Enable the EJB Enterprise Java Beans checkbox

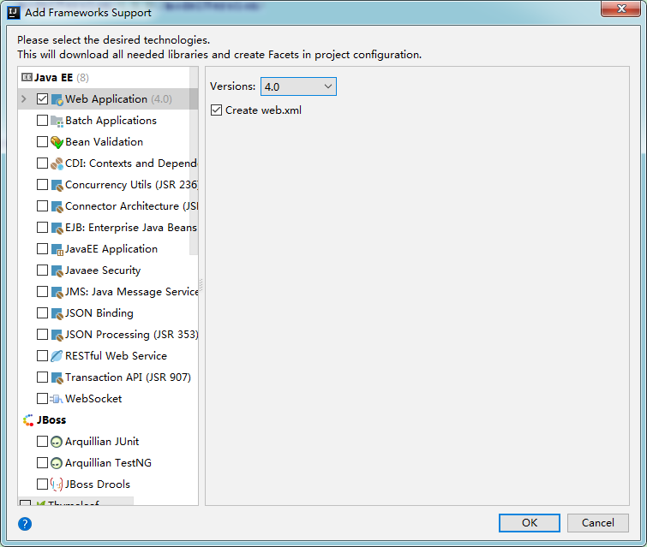click(42, 228)
